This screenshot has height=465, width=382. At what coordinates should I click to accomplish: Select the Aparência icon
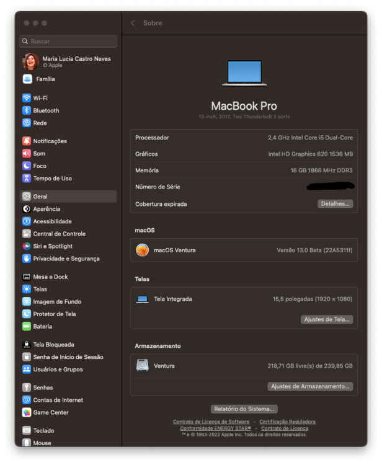click(x=27, y=209)
